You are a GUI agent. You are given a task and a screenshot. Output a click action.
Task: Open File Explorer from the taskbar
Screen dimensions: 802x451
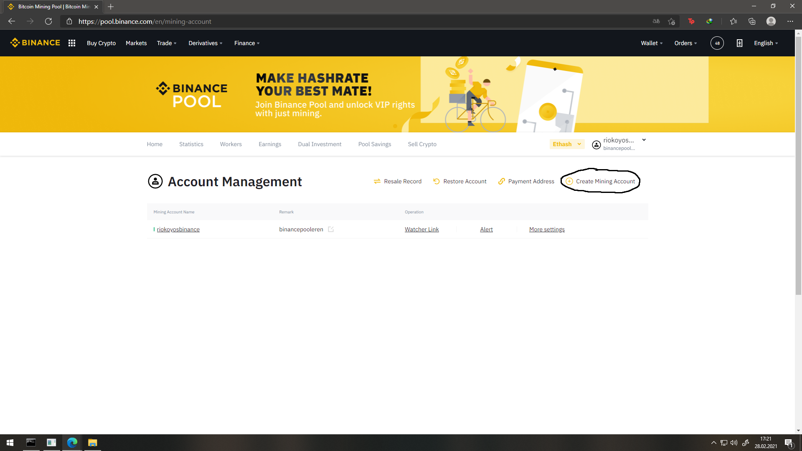92,443
